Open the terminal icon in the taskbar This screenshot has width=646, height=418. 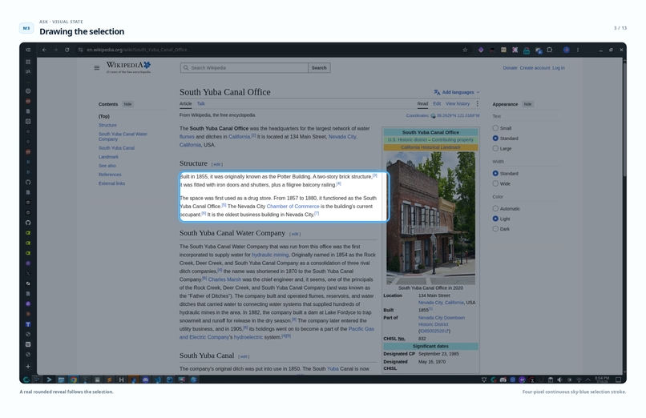49,380
